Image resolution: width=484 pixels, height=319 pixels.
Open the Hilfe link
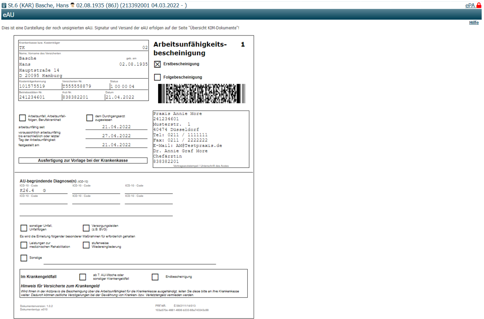(x=474, y=23)
